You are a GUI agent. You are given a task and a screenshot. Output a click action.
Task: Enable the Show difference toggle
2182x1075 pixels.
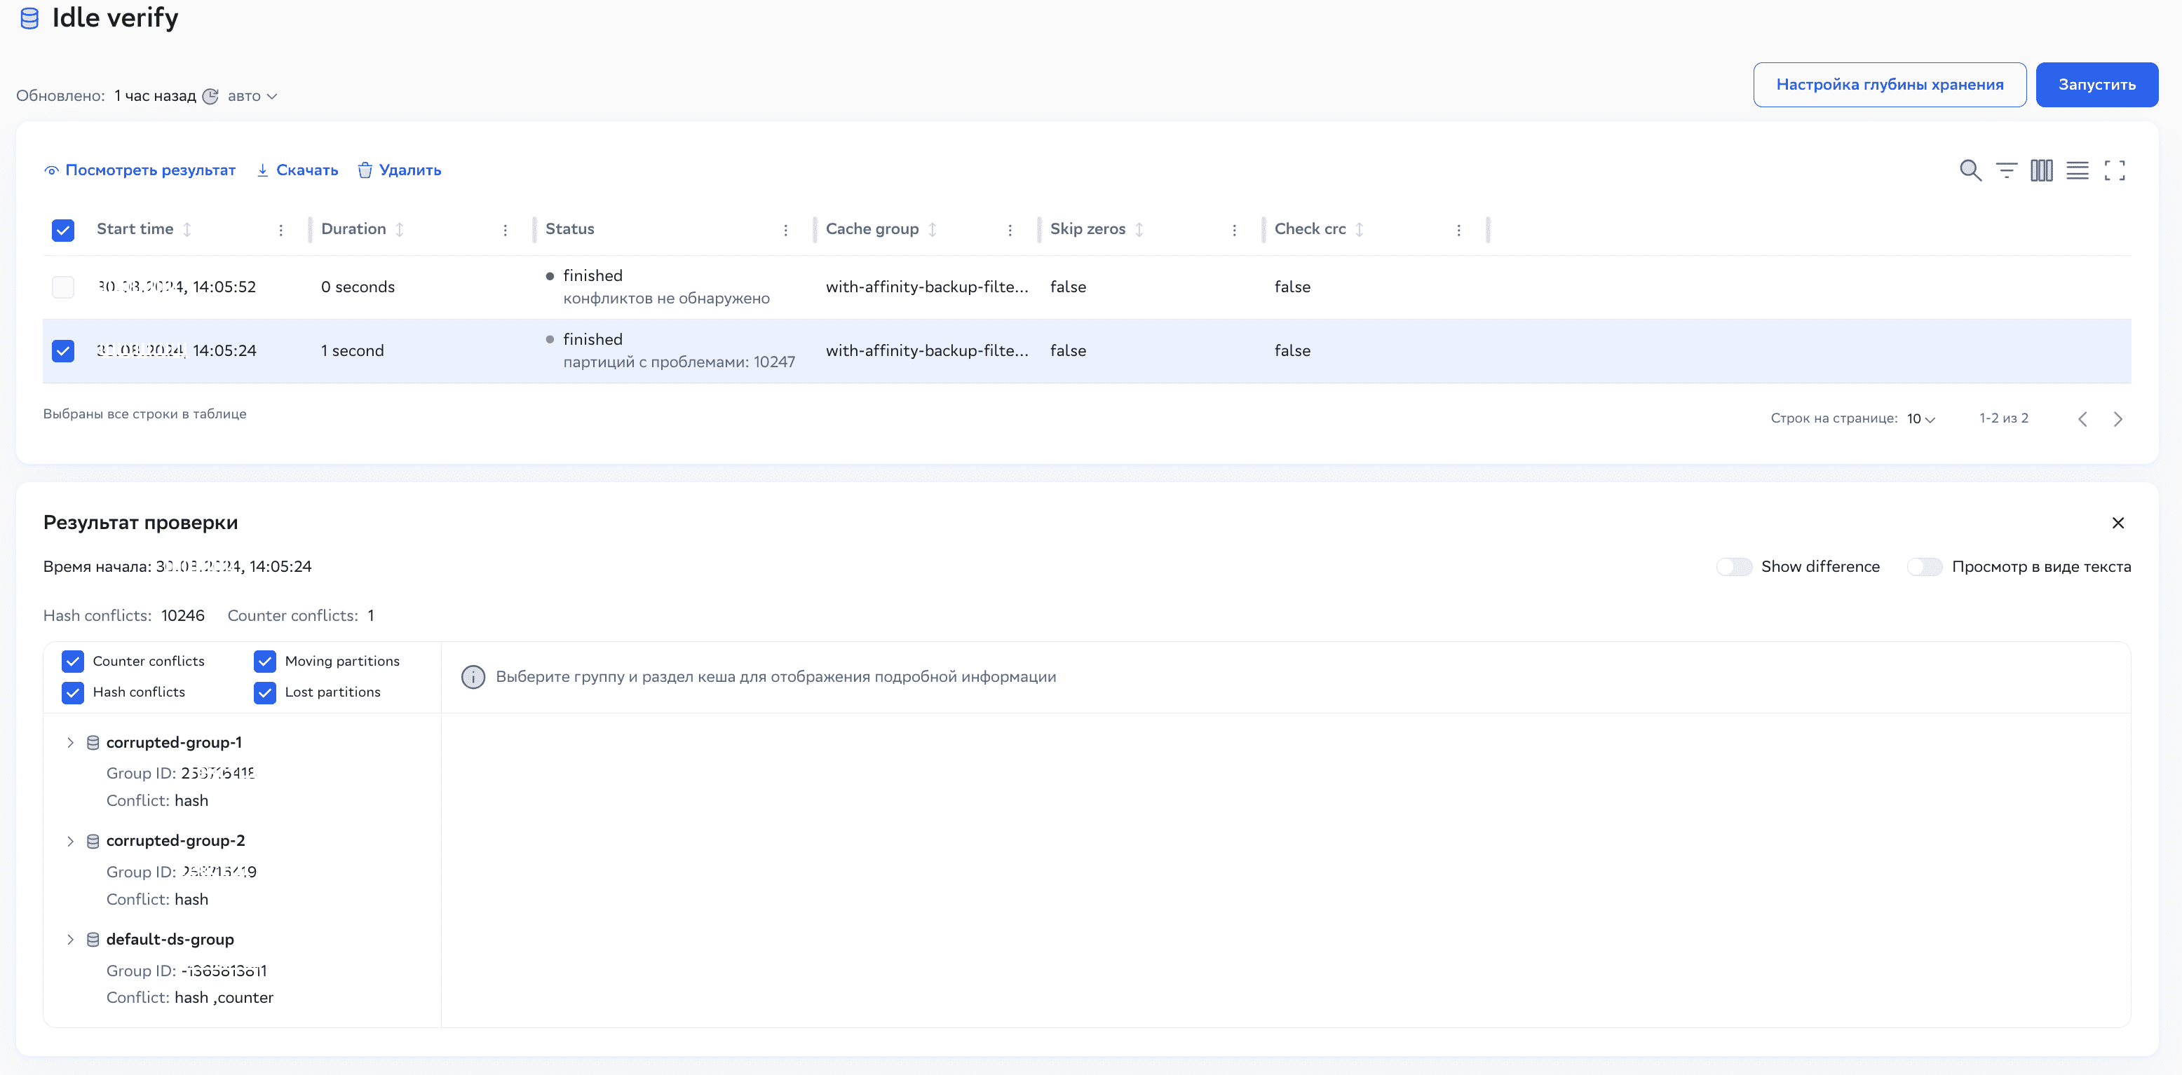(x=1735, y=566)
